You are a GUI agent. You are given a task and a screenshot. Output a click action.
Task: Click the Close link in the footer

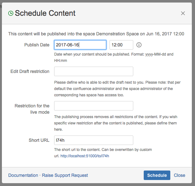tap(179, 175)
